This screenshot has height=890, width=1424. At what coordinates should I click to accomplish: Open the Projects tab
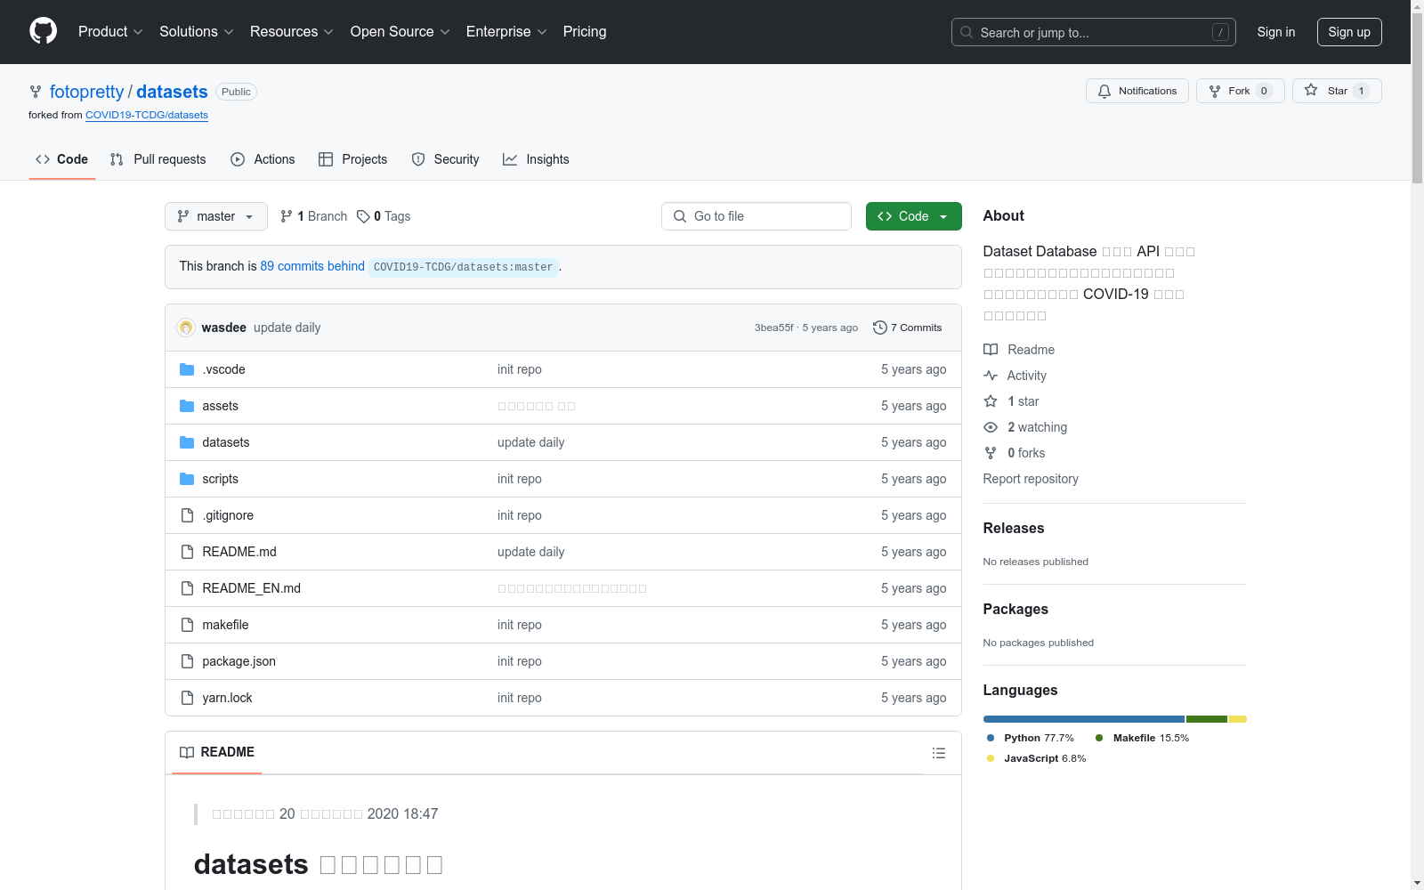pos(353,159)
